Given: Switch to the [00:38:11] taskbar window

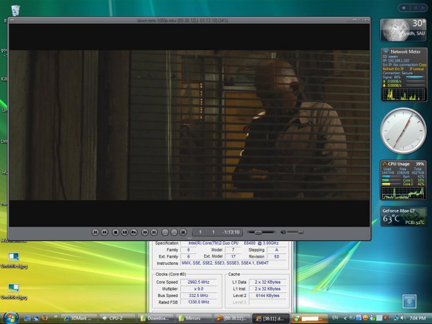Looking at the screenshot, I should 232,318.
